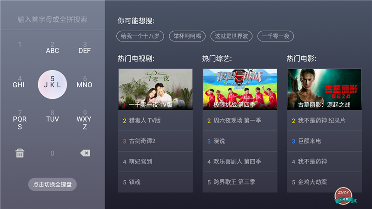Click the trash can clear-all icon

pos(20,153)
